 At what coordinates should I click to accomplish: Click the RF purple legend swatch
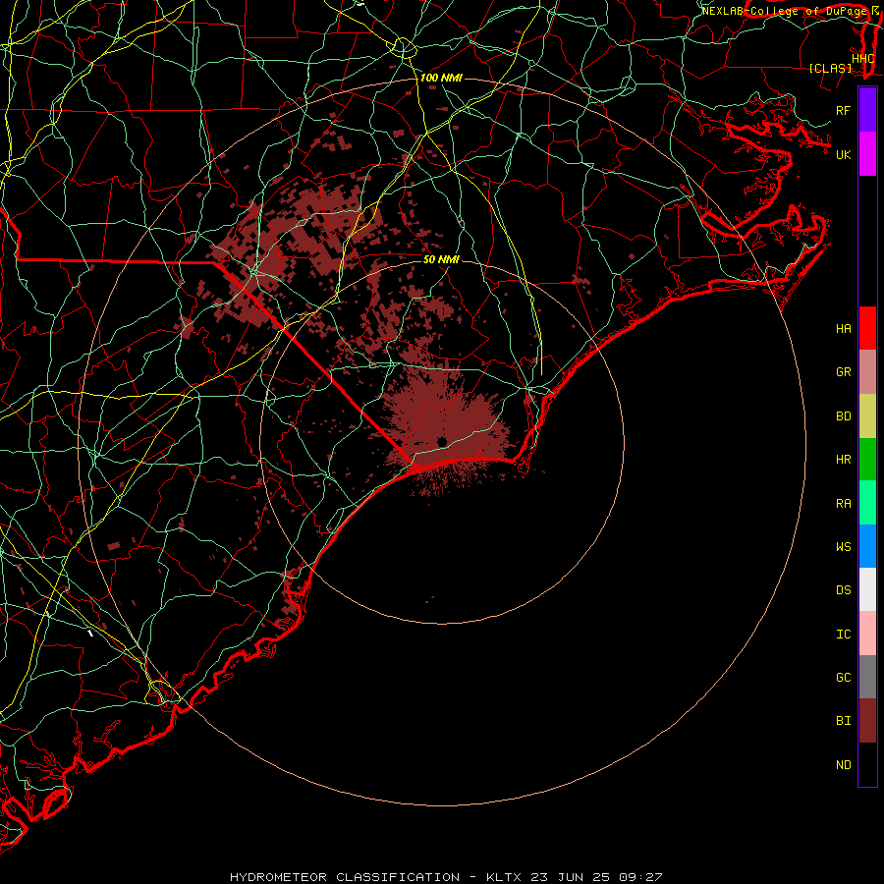point(867,110)
